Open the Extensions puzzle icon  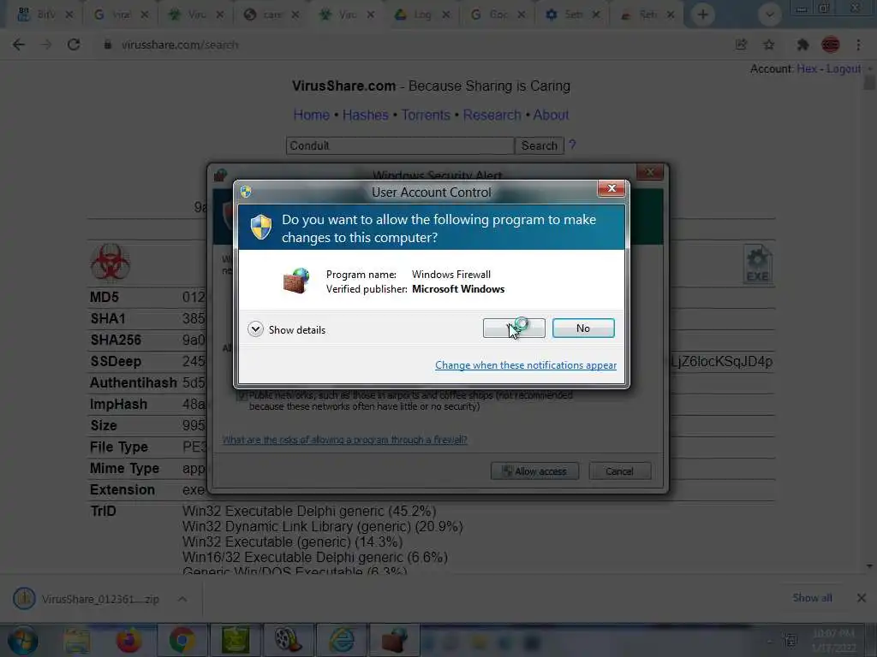coord(802,44)
